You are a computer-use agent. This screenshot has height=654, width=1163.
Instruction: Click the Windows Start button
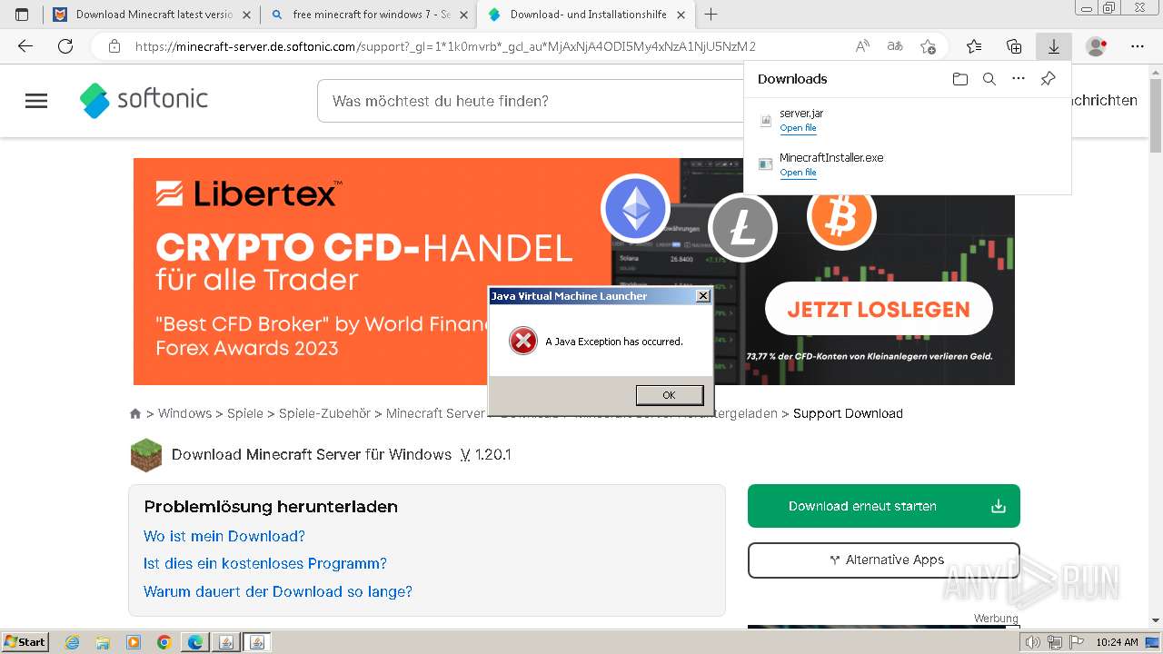[25, 642]
